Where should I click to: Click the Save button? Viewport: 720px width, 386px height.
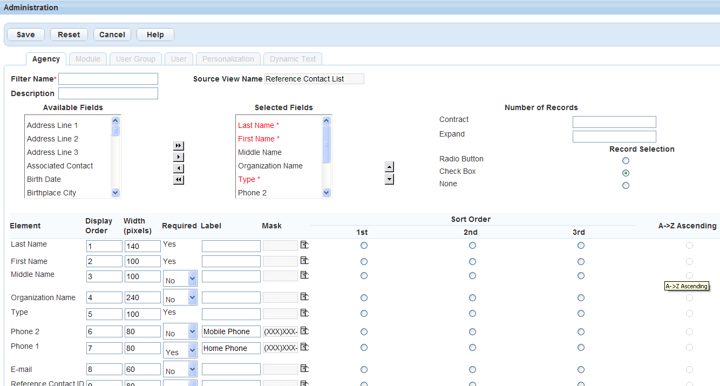click(x=25, y=35)
